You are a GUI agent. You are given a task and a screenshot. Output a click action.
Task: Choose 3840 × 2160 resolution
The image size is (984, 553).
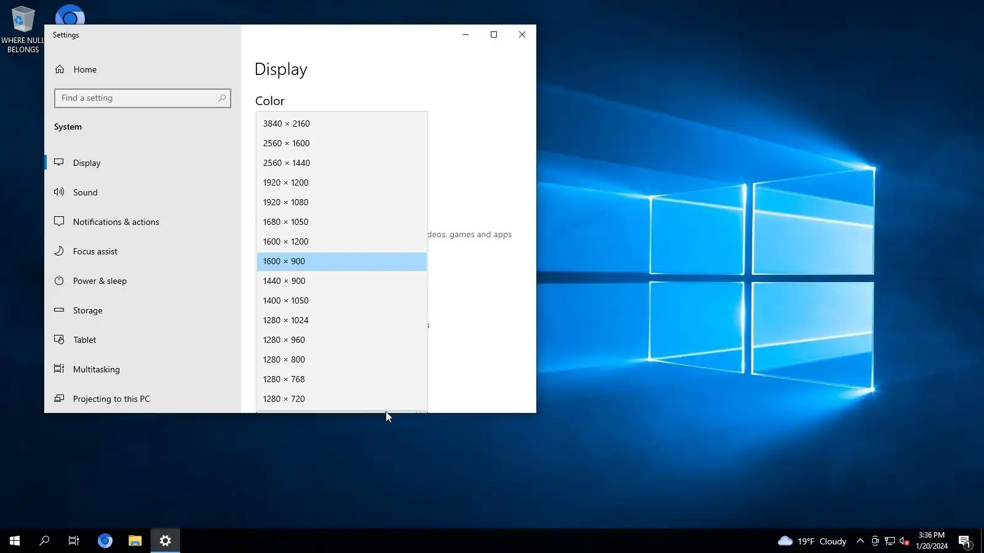click(342, 124)
